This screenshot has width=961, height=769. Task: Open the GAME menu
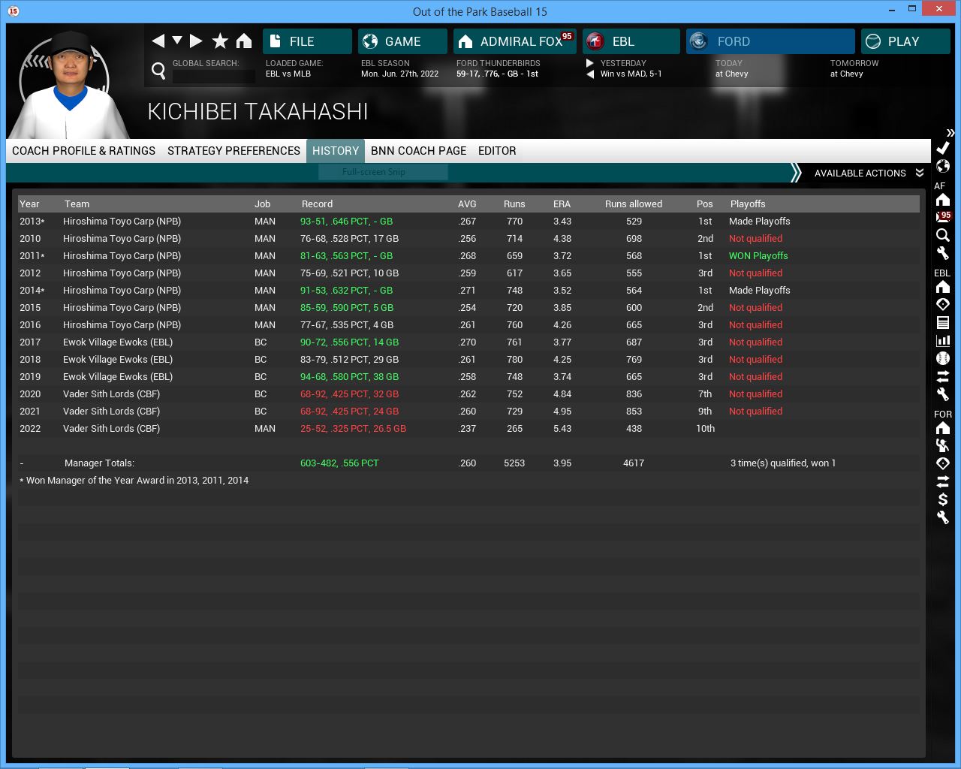[402, 41]
